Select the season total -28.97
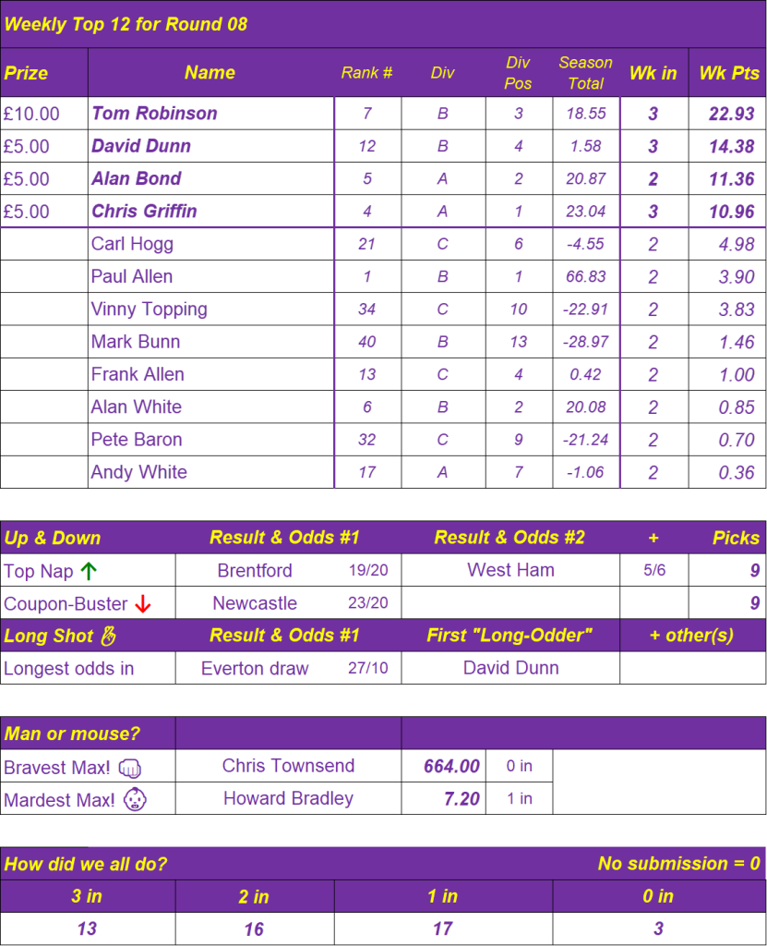This screenshot has width=767, height=946. pos(585,342)
